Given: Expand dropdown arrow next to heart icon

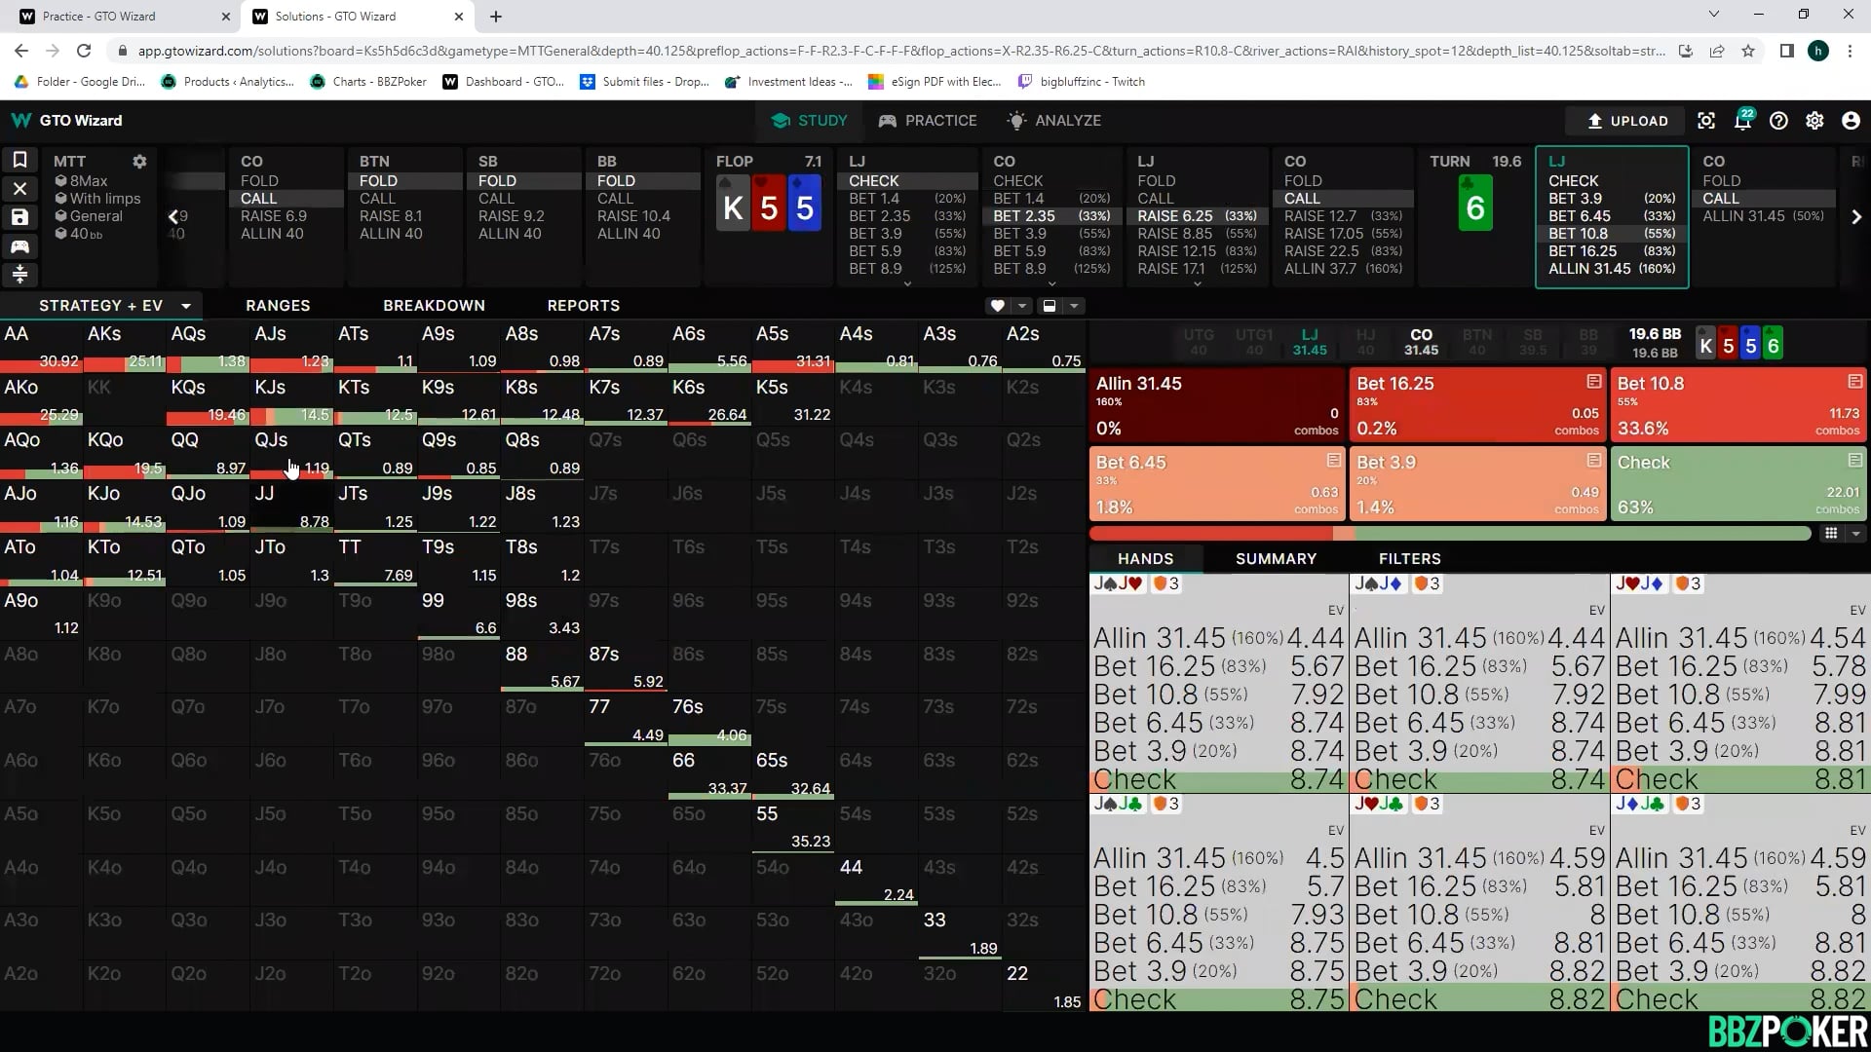Looking at the screenshot, I should [x=1022, y=306].
